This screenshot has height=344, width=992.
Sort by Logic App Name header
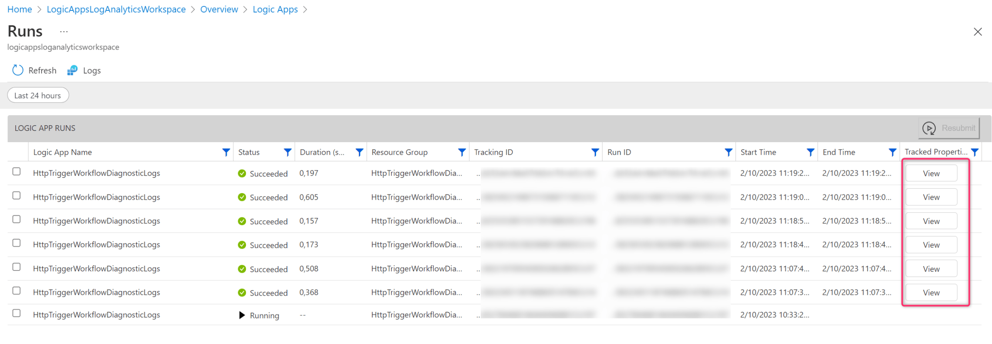coord(63,152)
